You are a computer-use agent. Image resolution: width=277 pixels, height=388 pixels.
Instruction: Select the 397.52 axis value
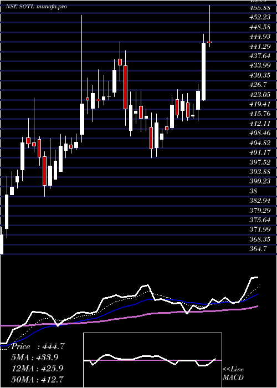point(260,162)
